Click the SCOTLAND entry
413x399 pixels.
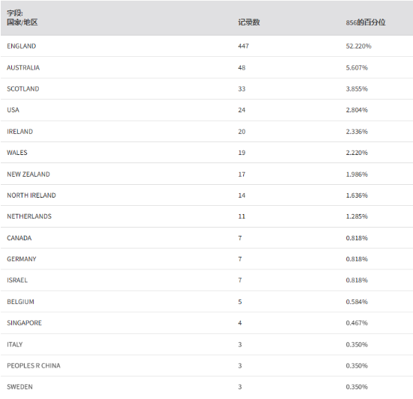tap(23, 89)
